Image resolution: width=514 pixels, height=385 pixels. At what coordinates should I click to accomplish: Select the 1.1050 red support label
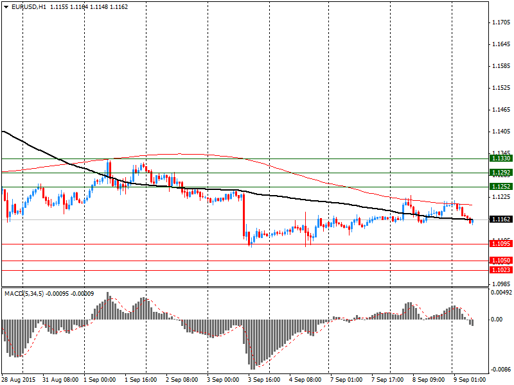click(501, 261)
